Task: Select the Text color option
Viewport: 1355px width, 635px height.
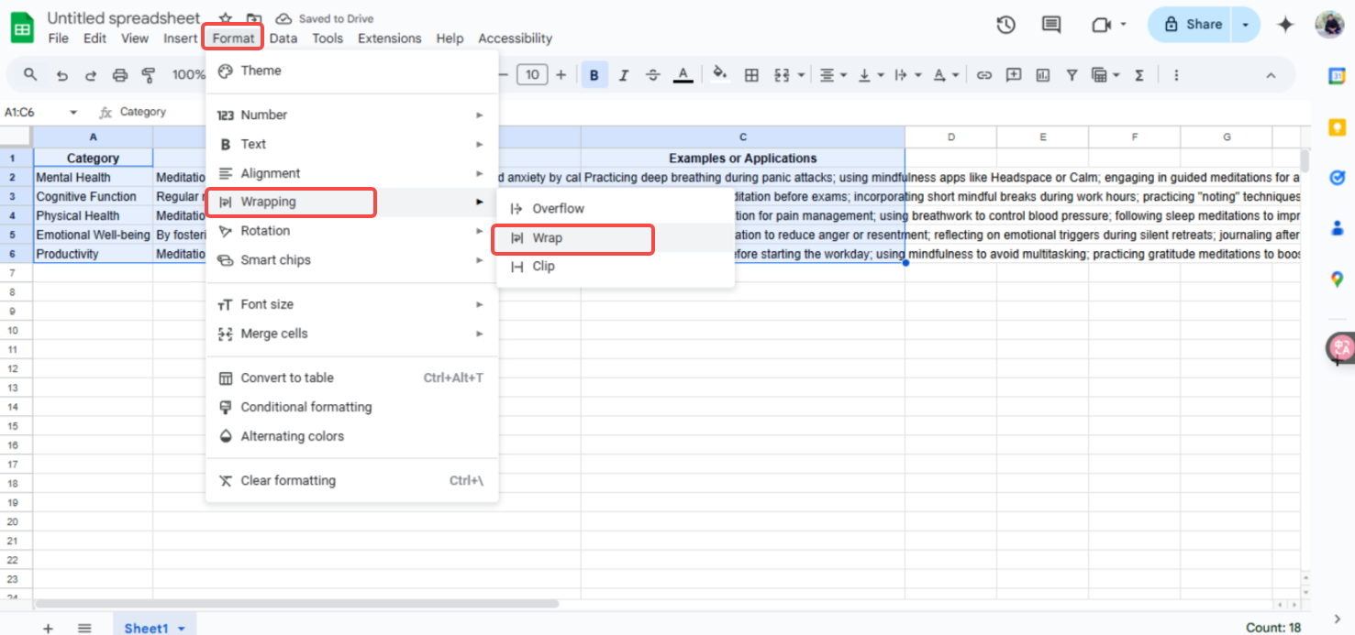Action: pos(683,74)
